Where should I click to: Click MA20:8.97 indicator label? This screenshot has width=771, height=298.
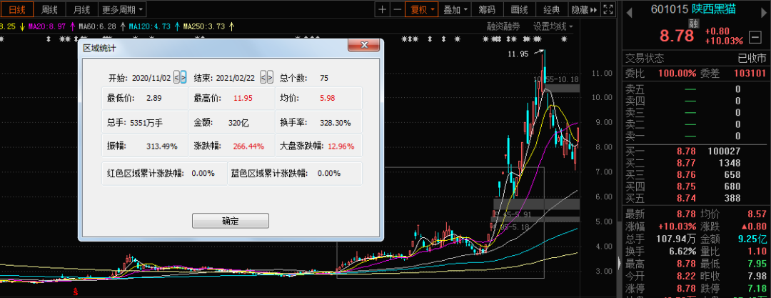(47, 26)
